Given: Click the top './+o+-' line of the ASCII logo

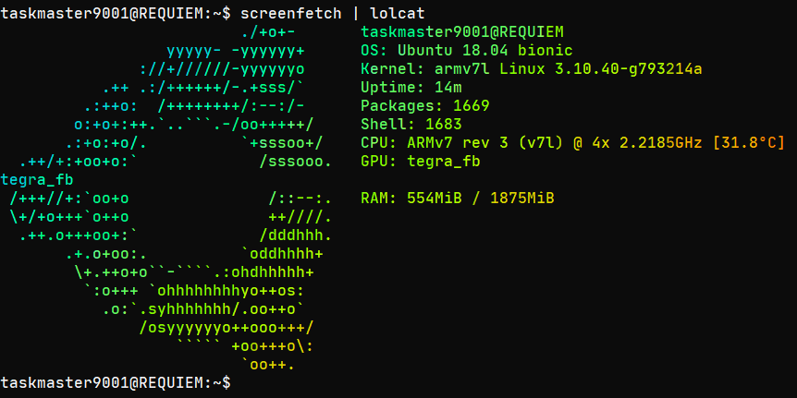Looking at the screenshot, I should coord(268,32).
